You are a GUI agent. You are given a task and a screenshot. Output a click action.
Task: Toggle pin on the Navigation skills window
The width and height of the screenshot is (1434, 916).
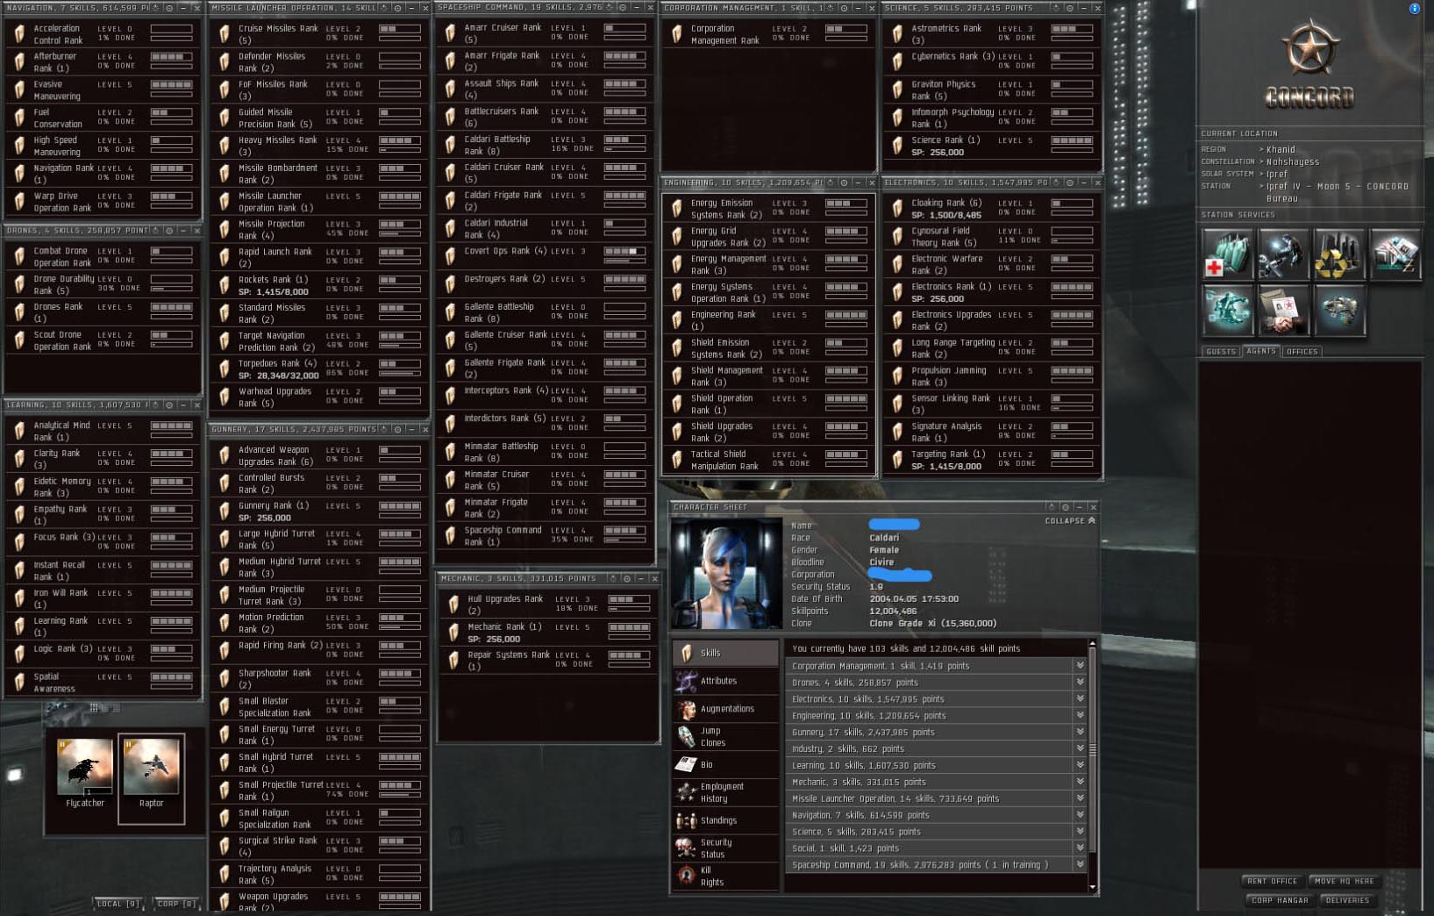pyautogui.click(x=155, y=8)
